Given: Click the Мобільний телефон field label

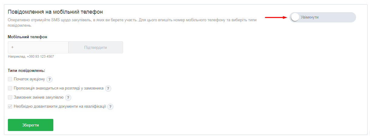Looking at the screenshot, I should click(28, 37).
